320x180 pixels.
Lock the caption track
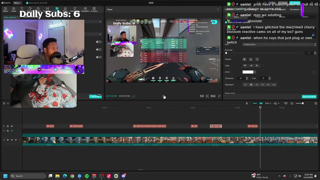pyautogui.click(x=8, y=126)
